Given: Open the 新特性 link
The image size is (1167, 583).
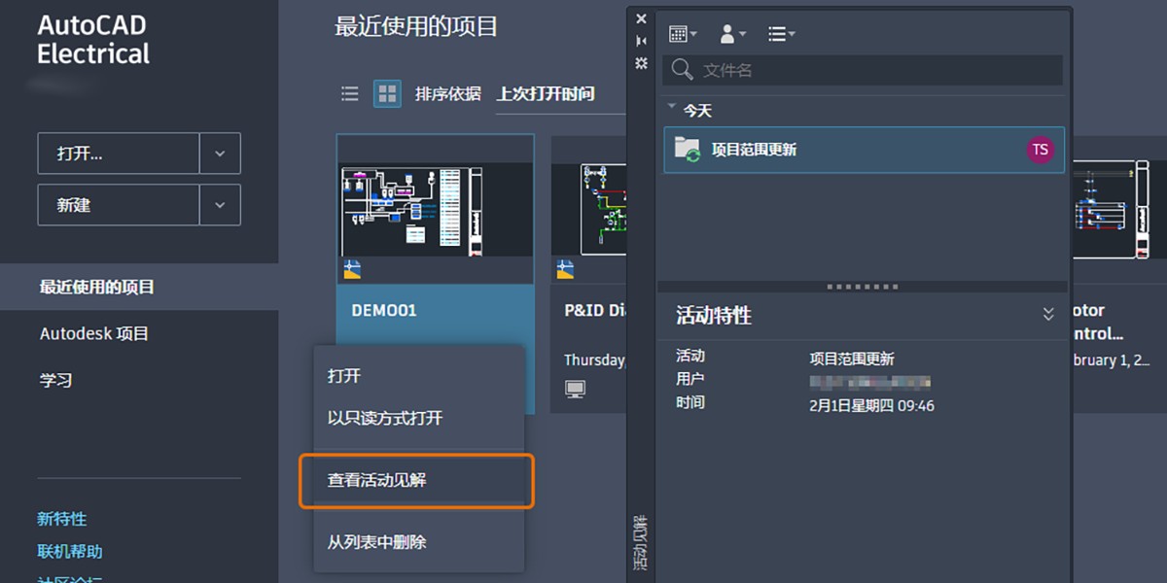Looking at the screenshot, I should point(62,519).
